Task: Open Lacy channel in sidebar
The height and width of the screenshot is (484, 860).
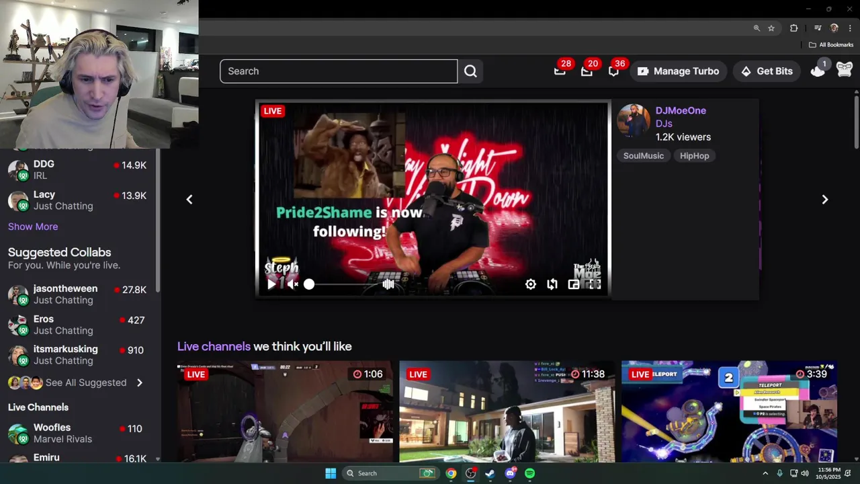Action: pyautogui.click(x=78, y=200)
